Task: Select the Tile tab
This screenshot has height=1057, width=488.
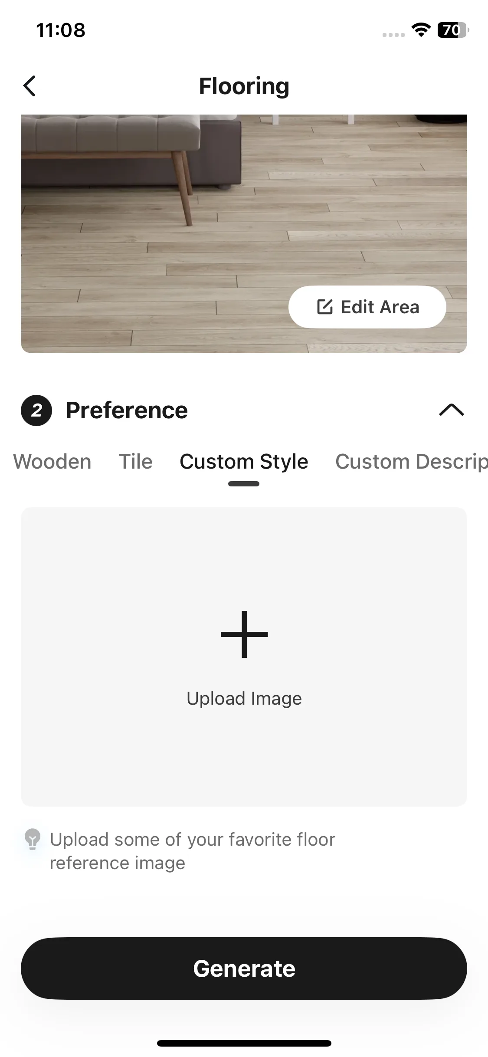Action: pyautogui.click(x=135, y=461)
